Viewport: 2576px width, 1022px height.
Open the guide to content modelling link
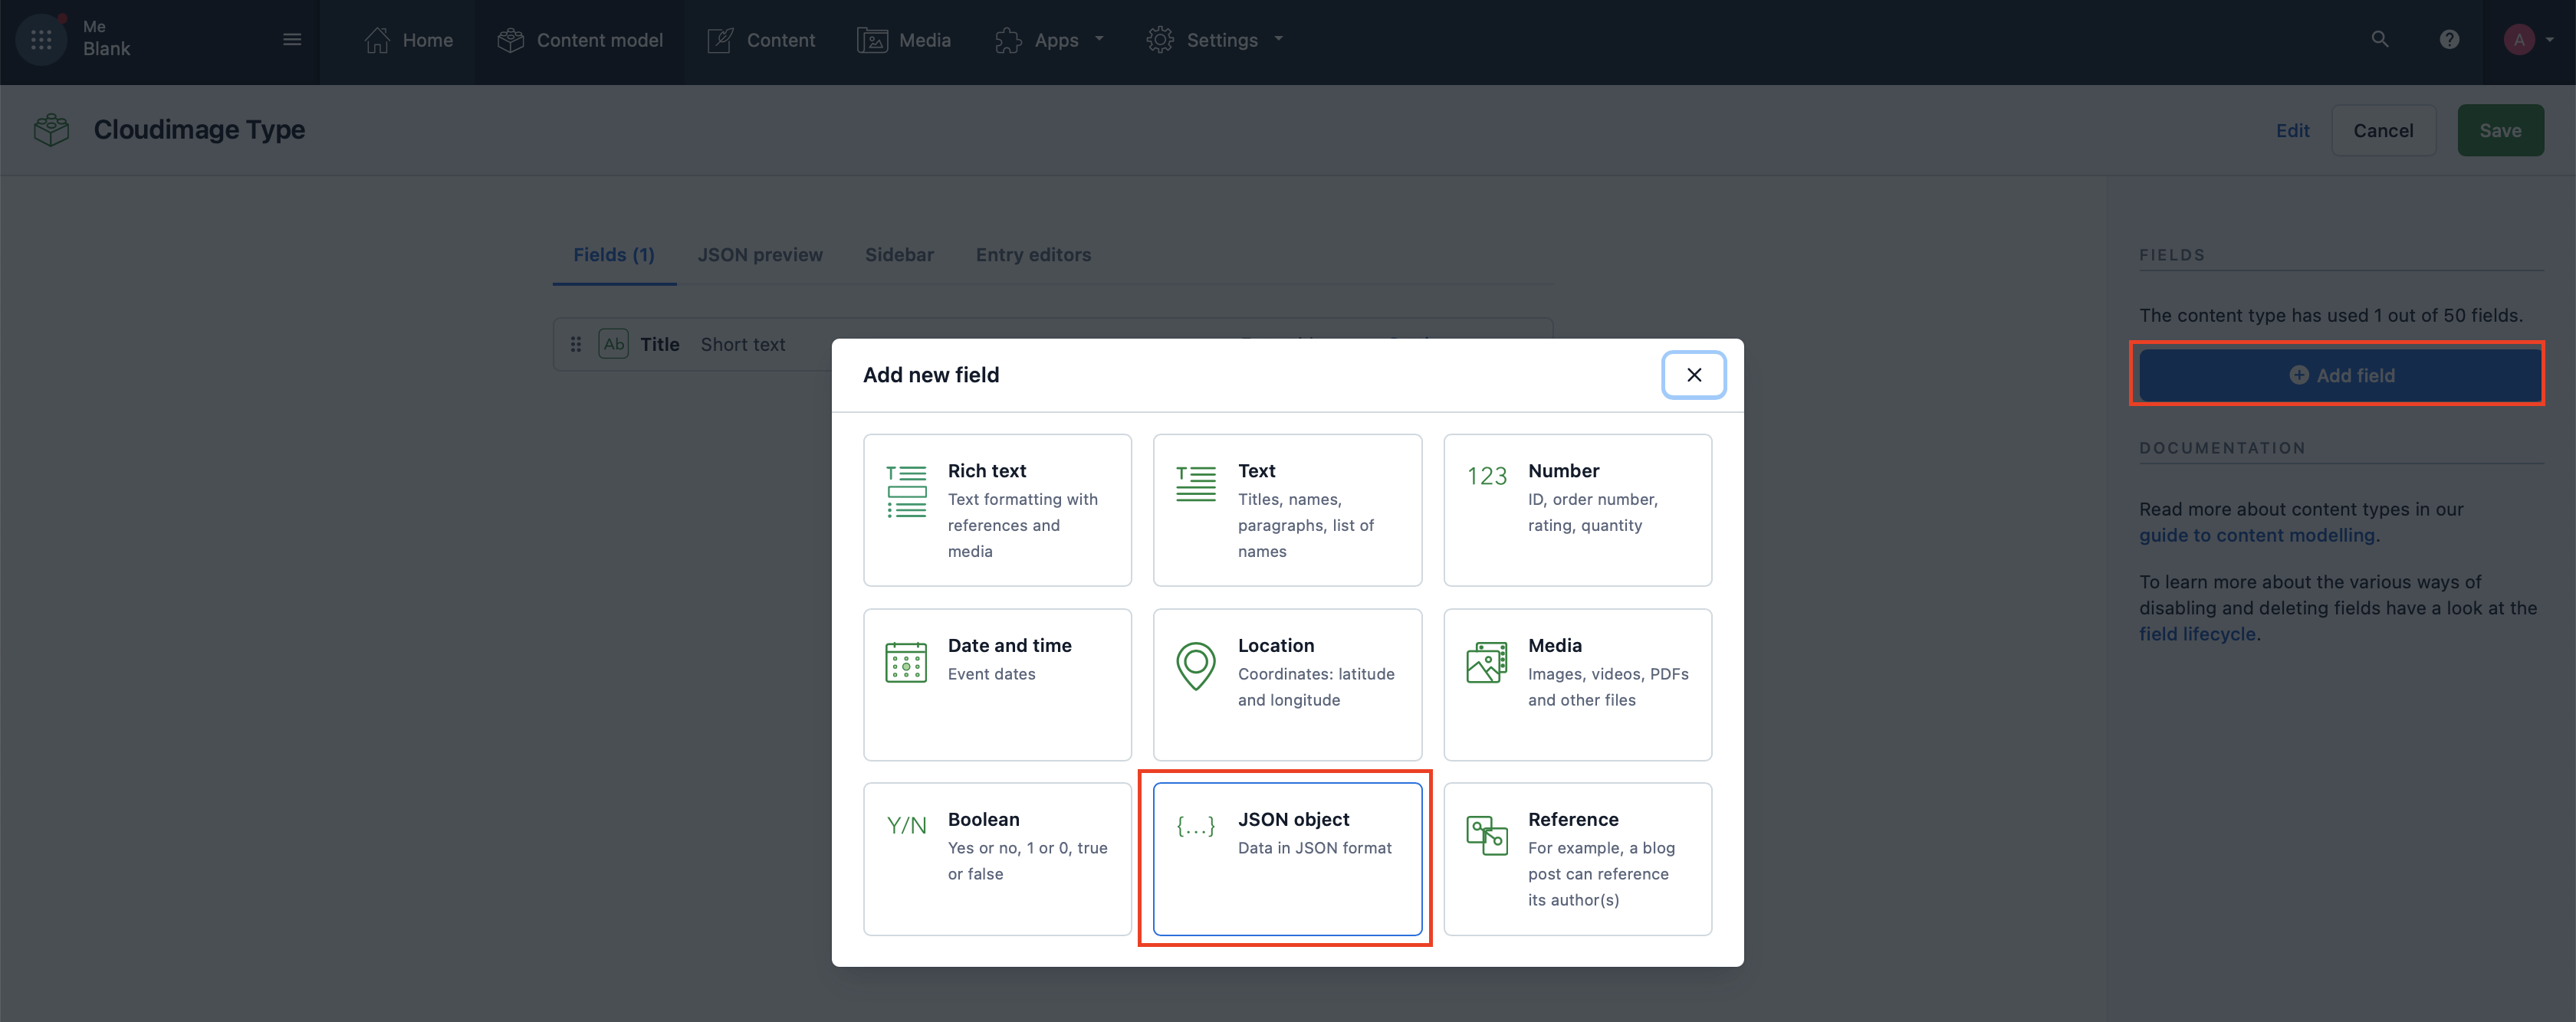[2257, 536]
